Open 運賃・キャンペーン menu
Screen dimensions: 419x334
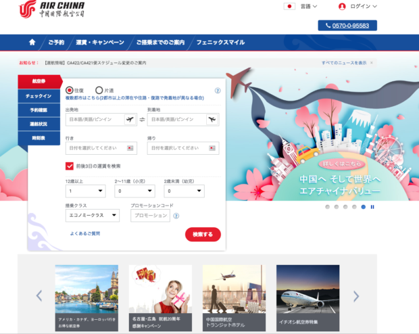100,42
